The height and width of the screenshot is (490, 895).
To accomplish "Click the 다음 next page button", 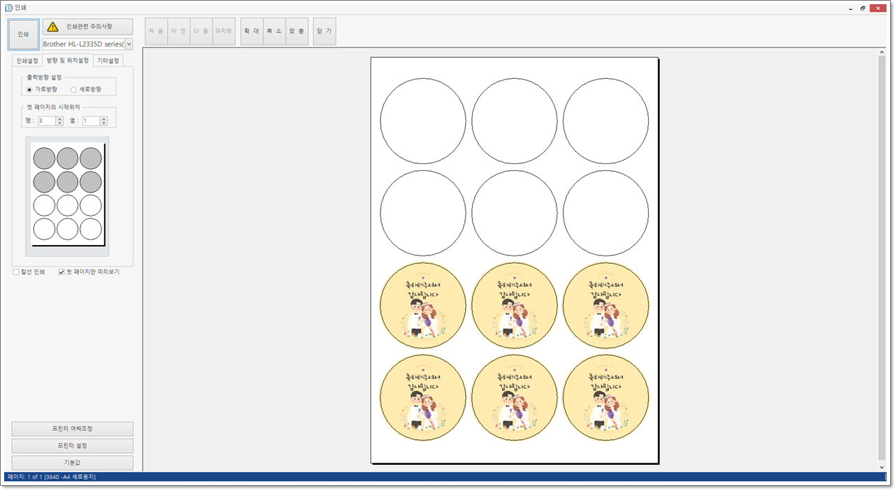I will (x=201, y=31).
